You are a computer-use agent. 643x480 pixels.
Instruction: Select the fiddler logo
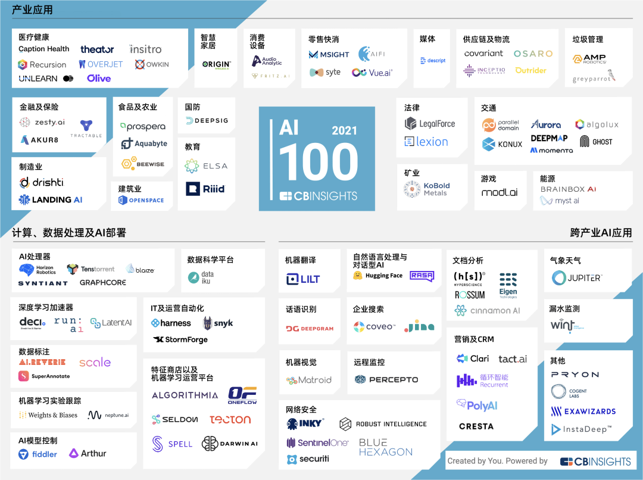click(x=38, y=454)
